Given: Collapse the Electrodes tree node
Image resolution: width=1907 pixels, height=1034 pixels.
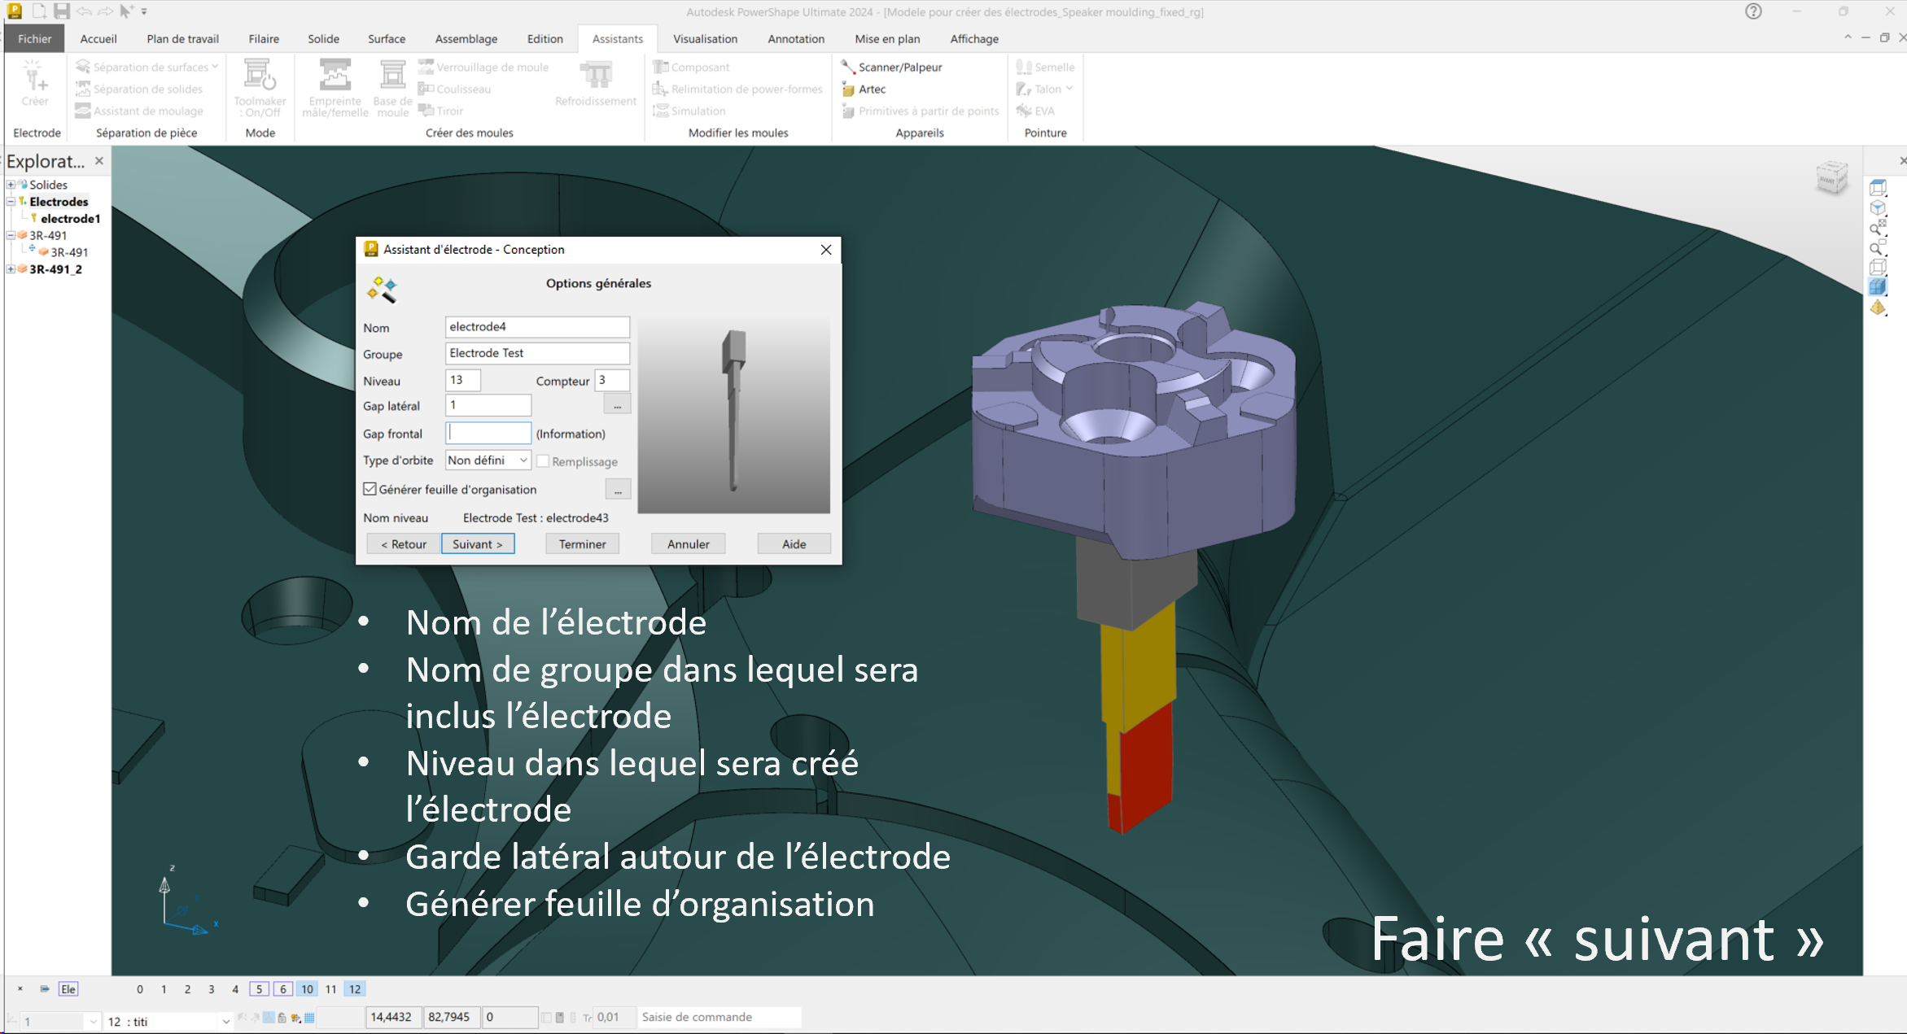Looking at the screenshot, I should [11, 202].
